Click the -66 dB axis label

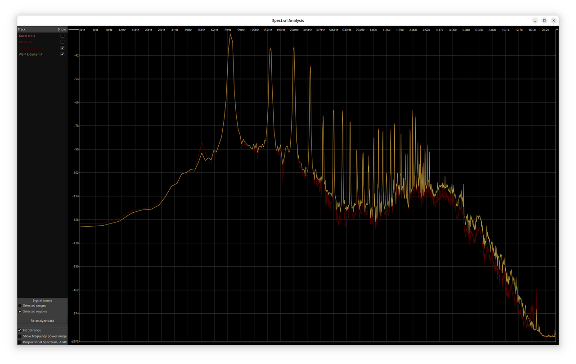[76, 102]
